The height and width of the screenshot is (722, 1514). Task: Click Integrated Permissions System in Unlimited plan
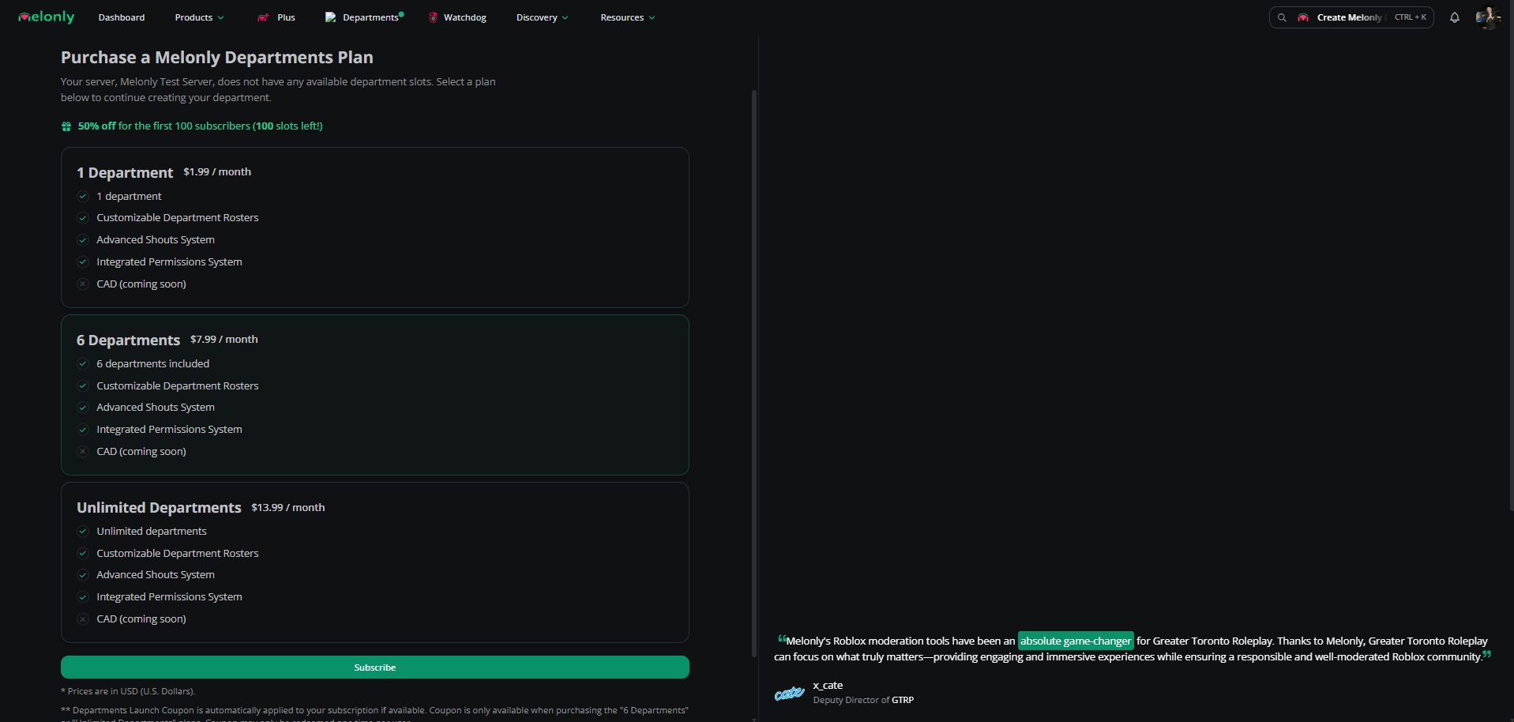(170, 596)
